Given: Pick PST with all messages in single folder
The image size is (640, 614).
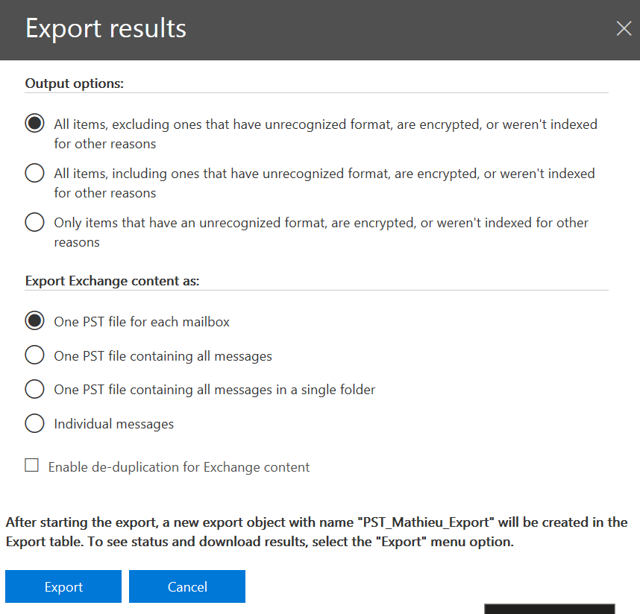Looking at the screenshot, I should point(35,389).
